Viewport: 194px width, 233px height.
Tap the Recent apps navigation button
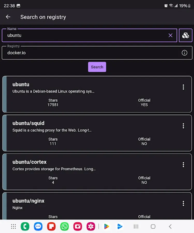coord(136,226)
